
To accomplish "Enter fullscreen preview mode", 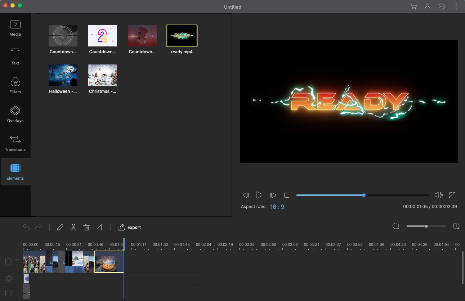I will (452, 195).
